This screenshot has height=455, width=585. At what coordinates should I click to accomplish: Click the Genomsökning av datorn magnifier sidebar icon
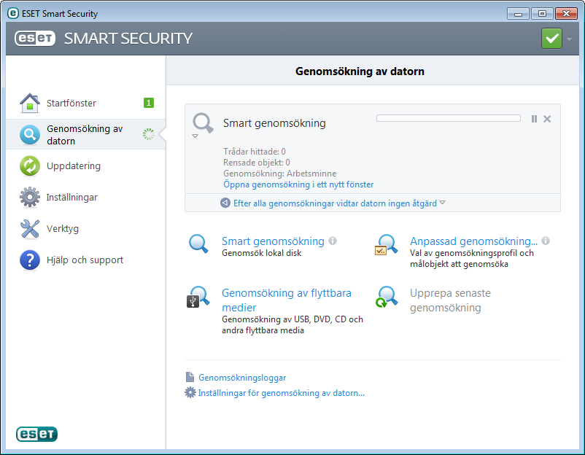click(x=30, y=135)
